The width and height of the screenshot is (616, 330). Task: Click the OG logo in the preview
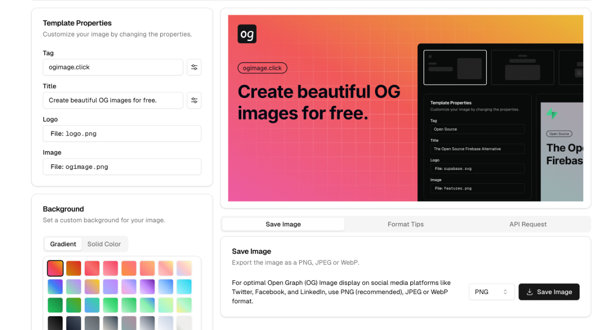coord(247,34)
